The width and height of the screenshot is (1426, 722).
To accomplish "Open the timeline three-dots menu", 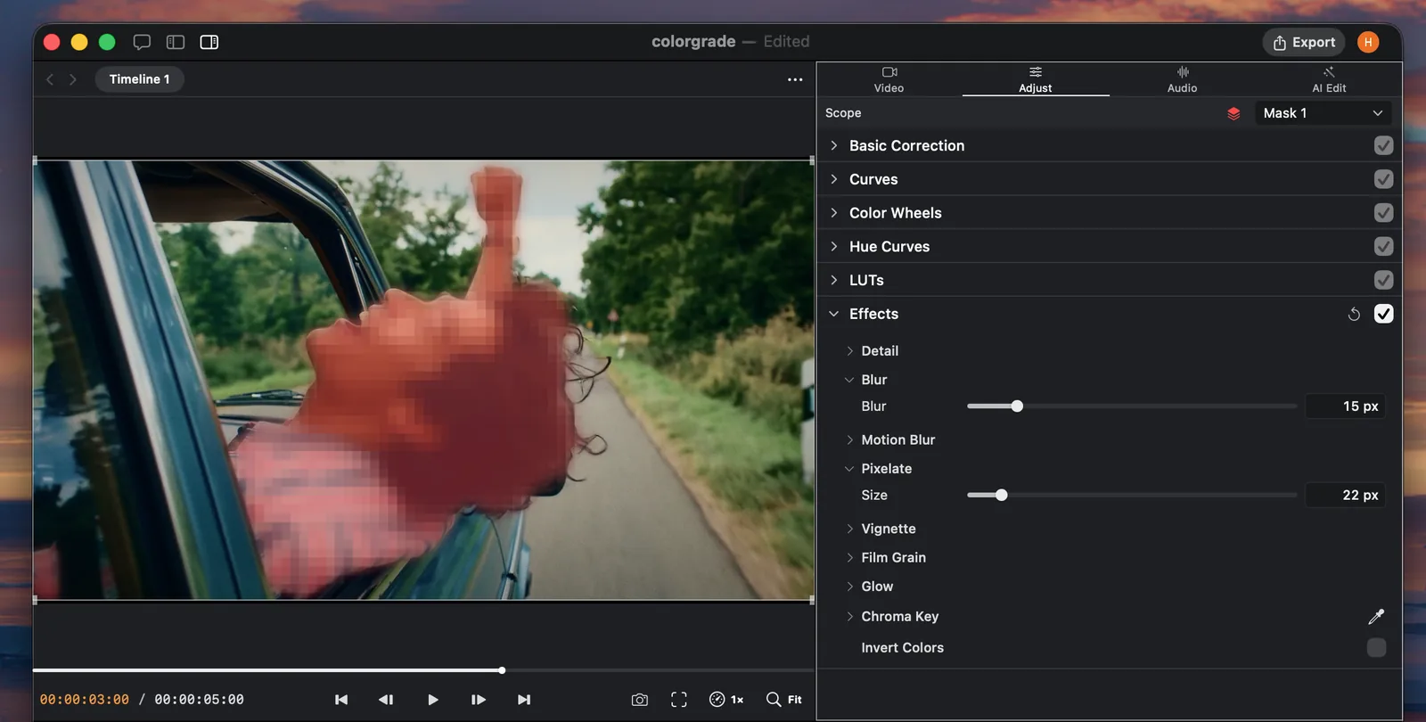I will coord(795,79).
